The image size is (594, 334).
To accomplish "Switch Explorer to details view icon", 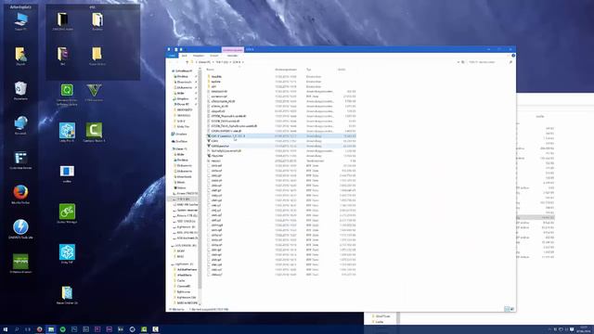I will [x=507, y=309].
